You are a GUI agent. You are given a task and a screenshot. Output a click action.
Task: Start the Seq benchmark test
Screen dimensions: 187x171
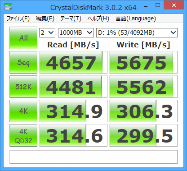(x=23, y=62)
